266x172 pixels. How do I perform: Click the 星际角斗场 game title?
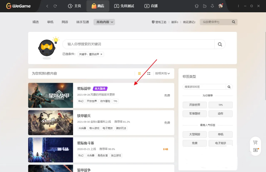(85, 143)
